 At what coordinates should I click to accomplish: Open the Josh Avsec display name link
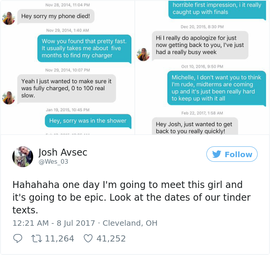pos(63,152)
